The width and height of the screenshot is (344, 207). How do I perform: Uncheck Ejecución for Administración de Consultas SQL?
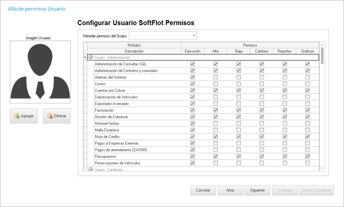coord(192,64)
